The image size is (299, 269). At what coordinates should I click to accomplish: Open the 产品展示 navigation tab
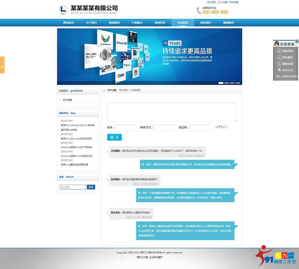[x=137, y=23]
